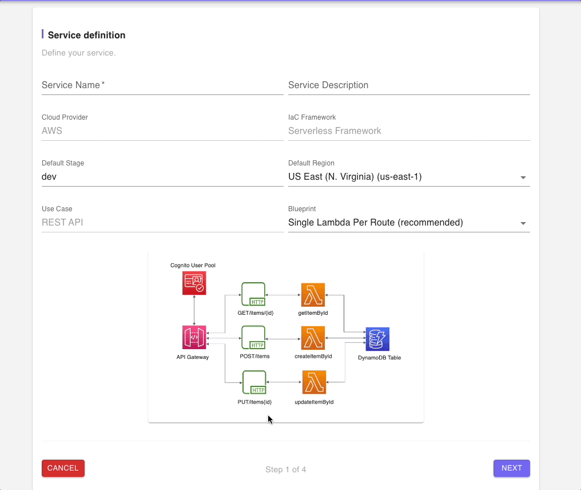Select the US East (N. Virginia) region value

(x=355, y=176)
